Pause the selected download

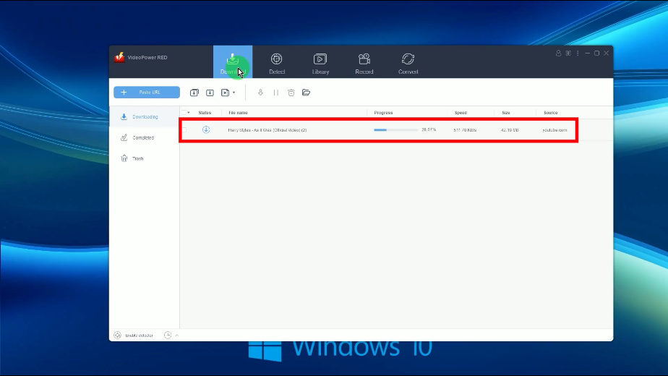pos(275,93)
